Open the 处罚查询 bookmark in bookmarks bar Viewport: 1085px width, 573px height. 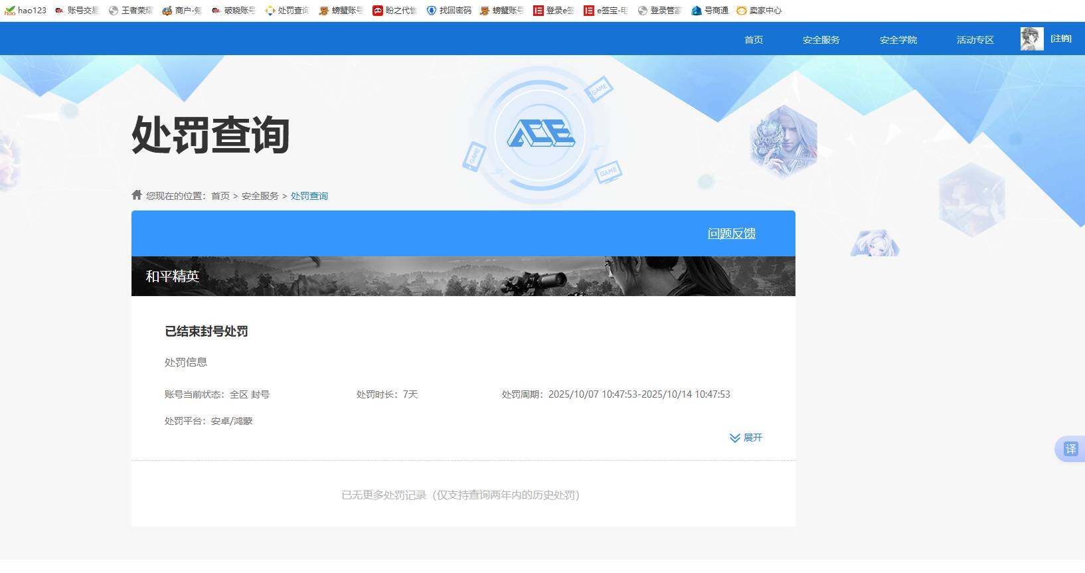[287, 10]
